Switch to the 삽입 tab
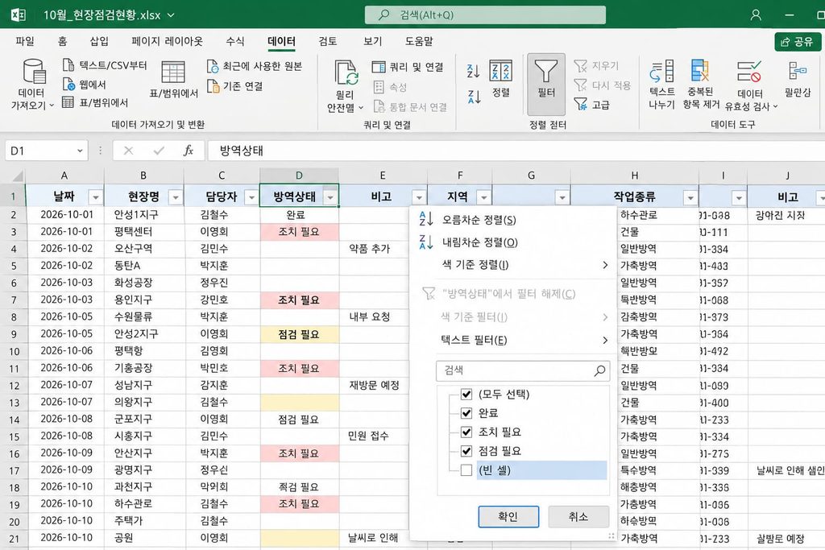Screen dimensions: 825x550 click(x=99, y=41)
